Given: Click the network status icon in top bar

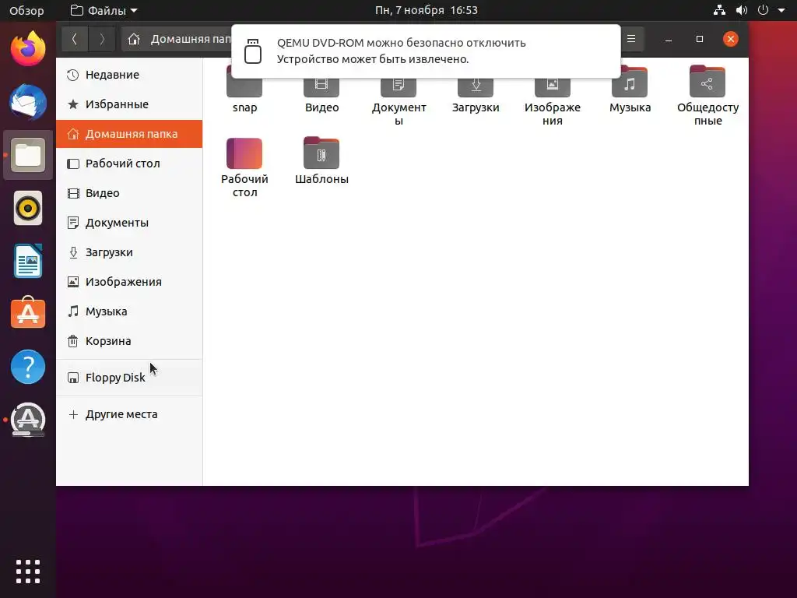Looking at the screenshot, I should (719, 10).
